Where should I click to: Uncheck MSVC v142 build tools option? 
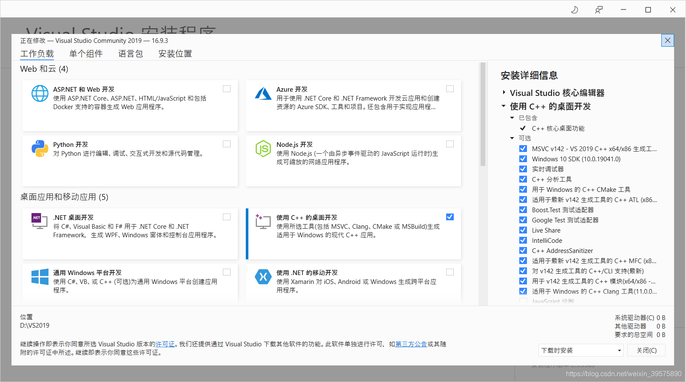(x=523, y=149)
